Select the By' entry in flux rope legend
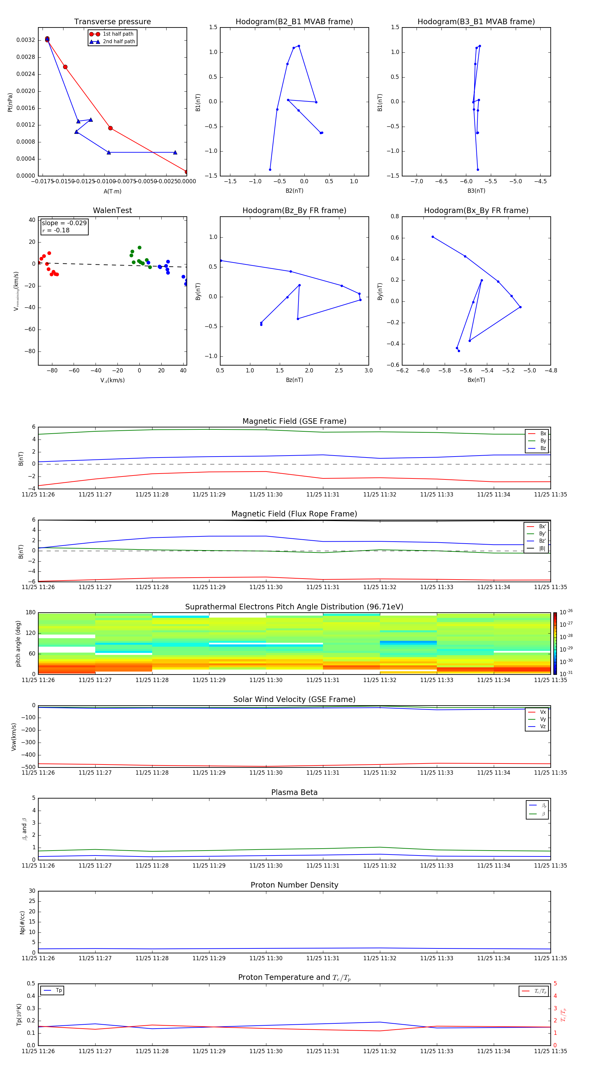Viewport: 589px width, 1080px height. click(x=537, y=534)
